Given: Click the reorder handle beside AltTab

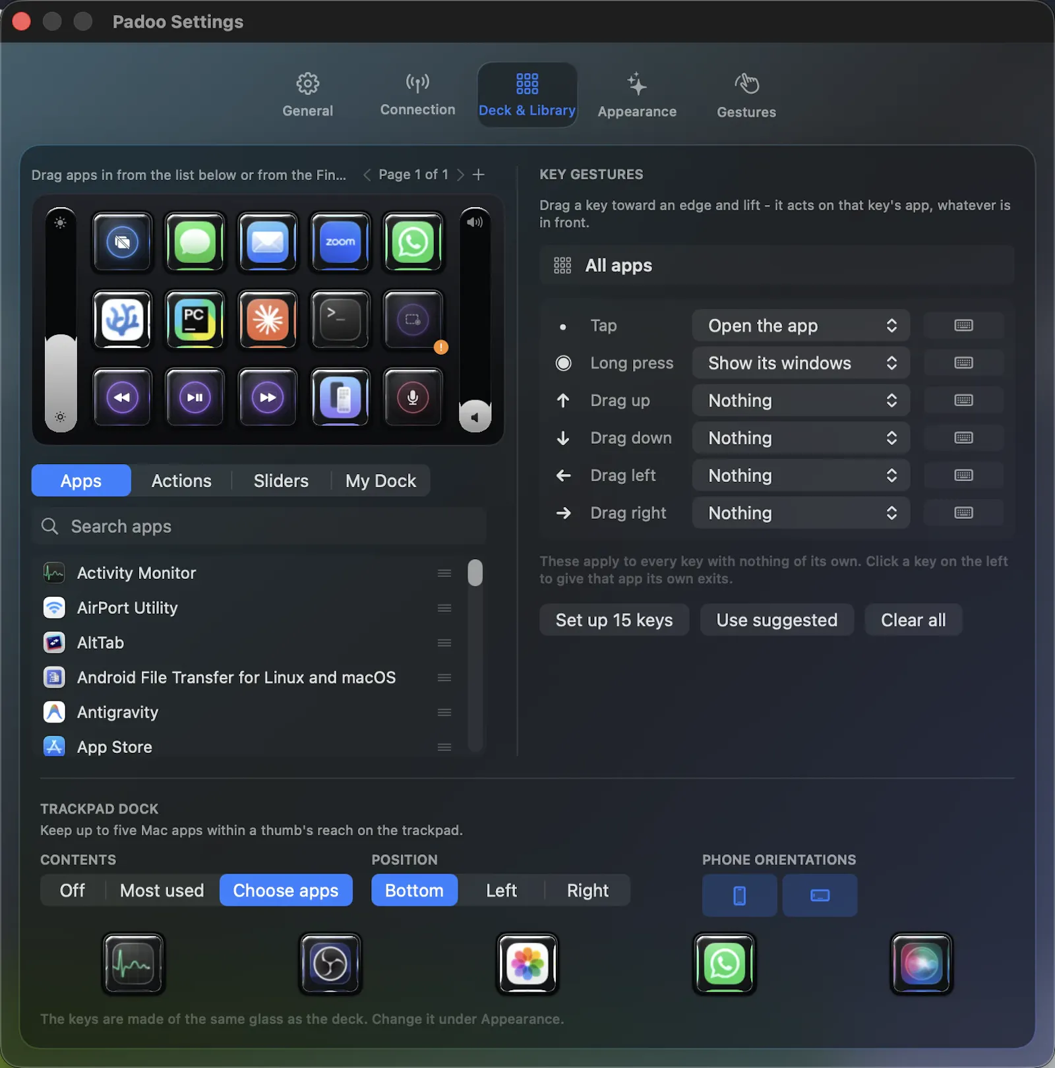Looking at the screenshot, I should pyautogui.click(x=444, y=643).
